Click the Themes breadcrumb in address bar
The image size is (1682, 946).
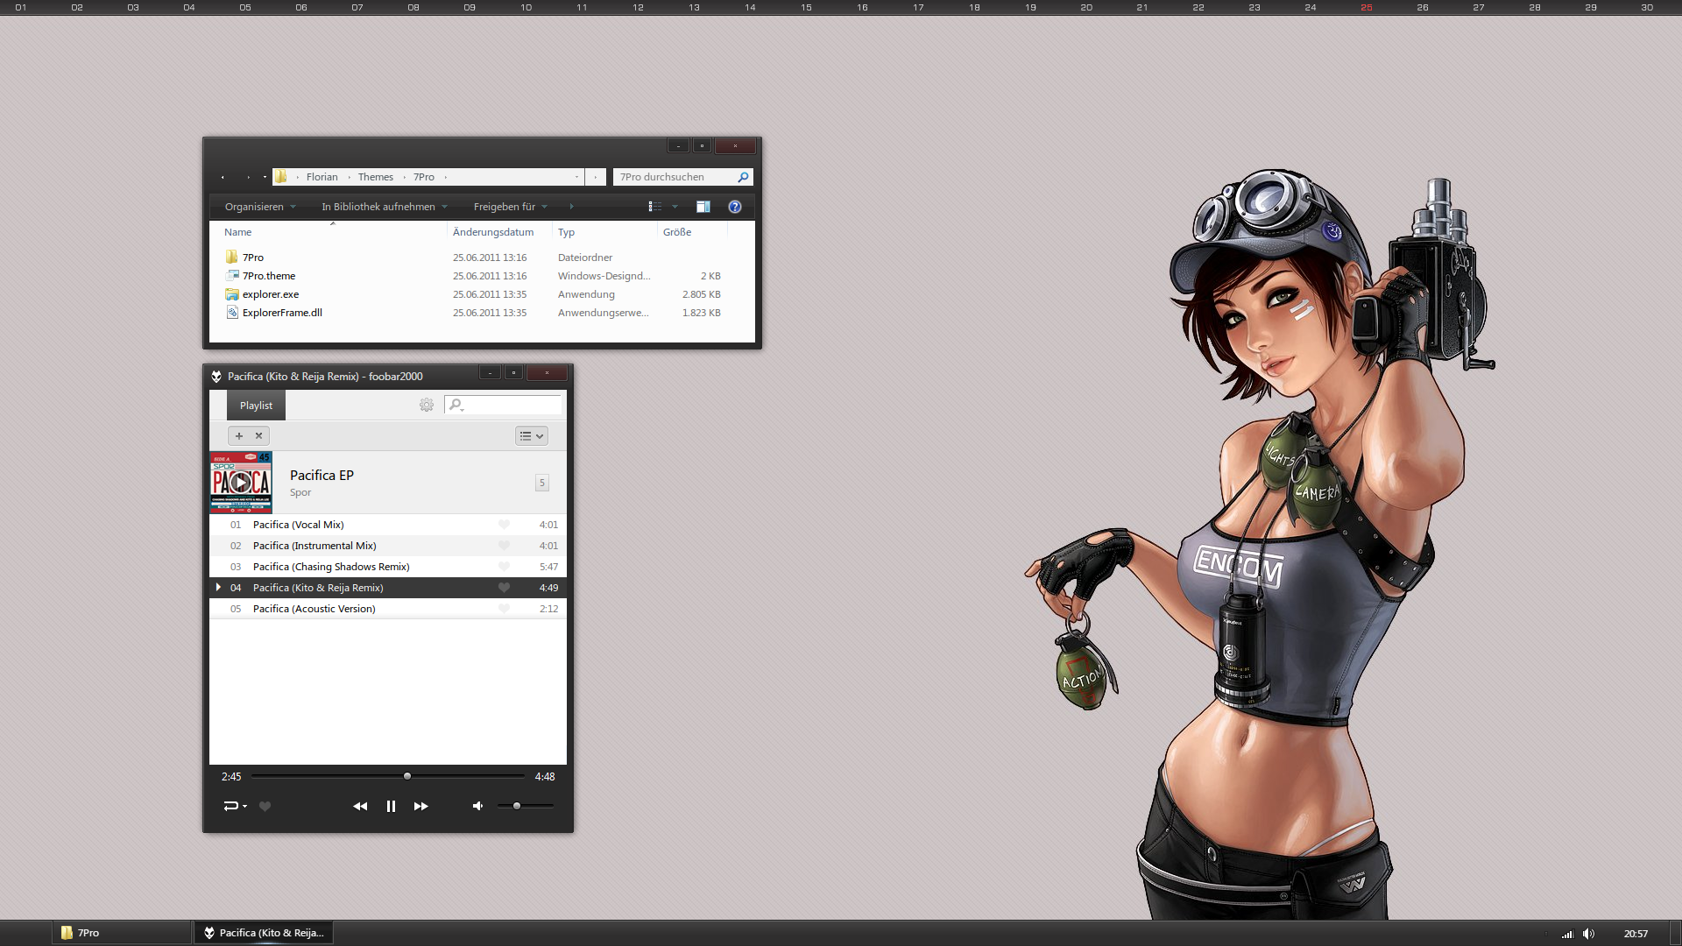pyautogui.click(x=375, y=177)
